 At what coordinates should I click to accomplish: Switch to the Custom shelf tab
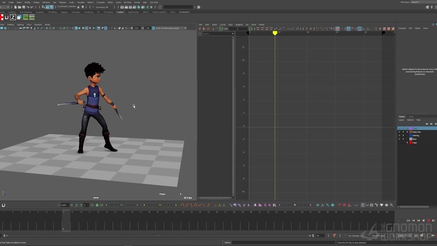(x=121, y=12)
